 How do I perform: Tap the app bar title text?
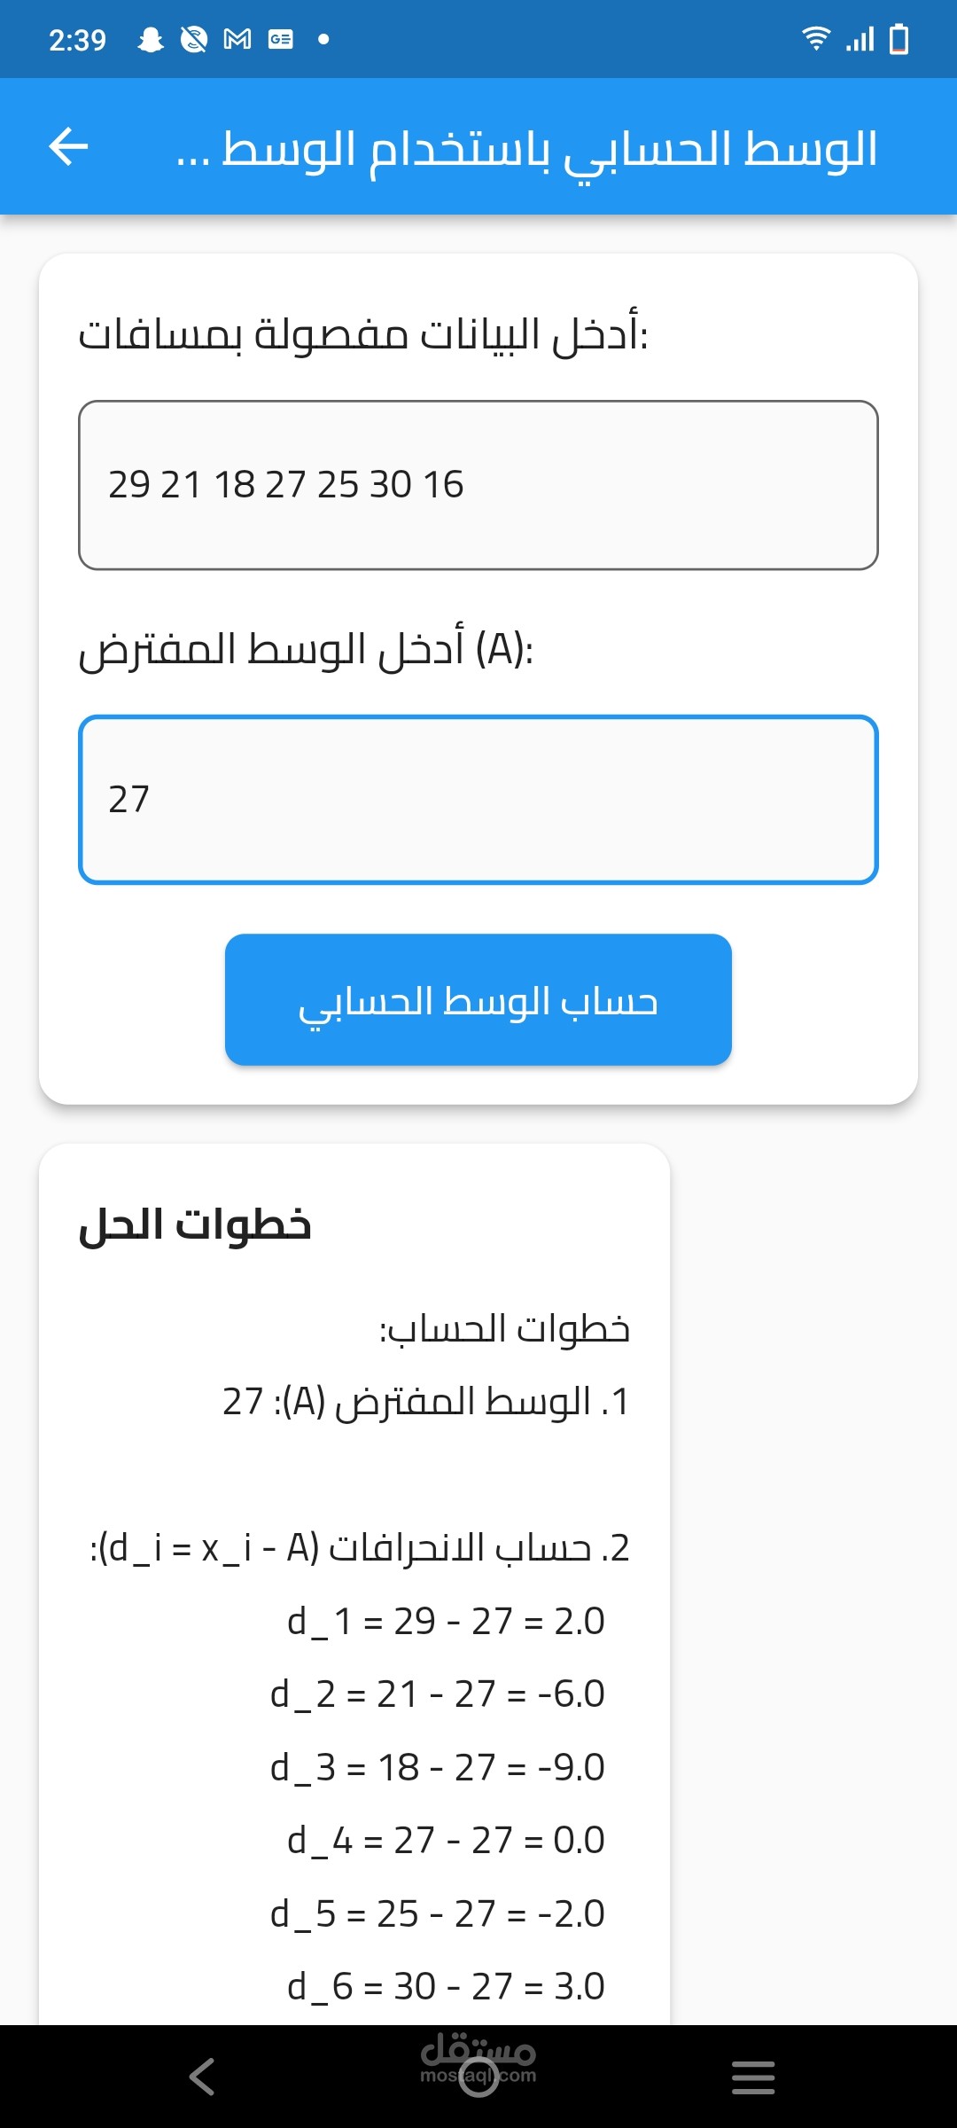526,148
